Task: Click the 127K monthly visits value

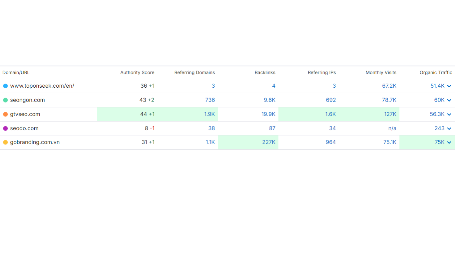Action: (390, 114)
